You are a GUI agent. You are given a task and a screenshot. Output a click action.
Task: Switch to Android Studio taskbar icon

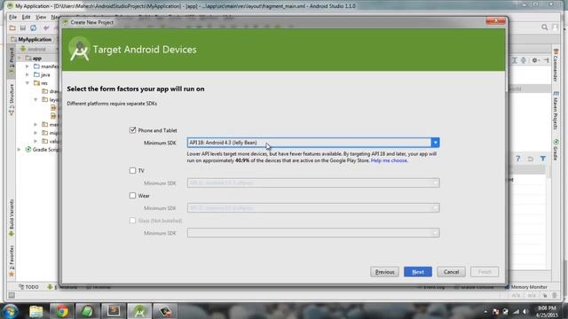click(x=139, y=311)
